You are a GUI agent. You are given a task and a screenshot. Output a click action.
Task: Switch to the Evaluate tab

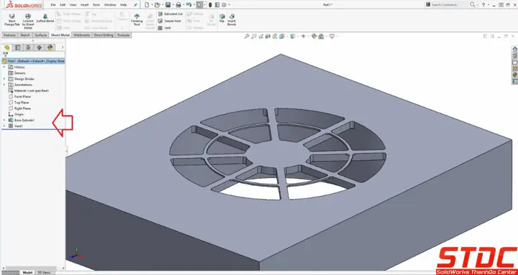(x=123, y=35)
